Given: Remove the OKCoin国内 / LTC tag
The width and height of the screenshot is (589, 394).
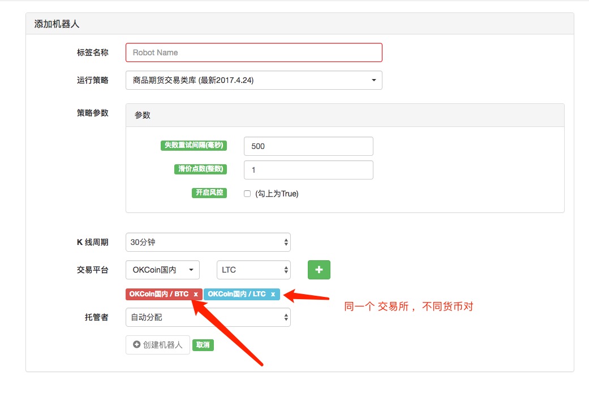Looking at the screenshot, I should (273, 294).
